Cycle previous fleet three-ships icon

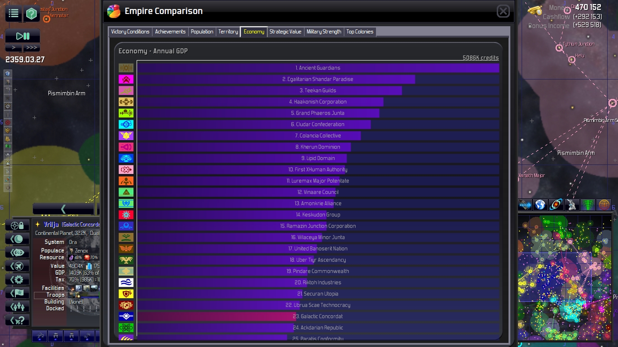tap(17, 307)
